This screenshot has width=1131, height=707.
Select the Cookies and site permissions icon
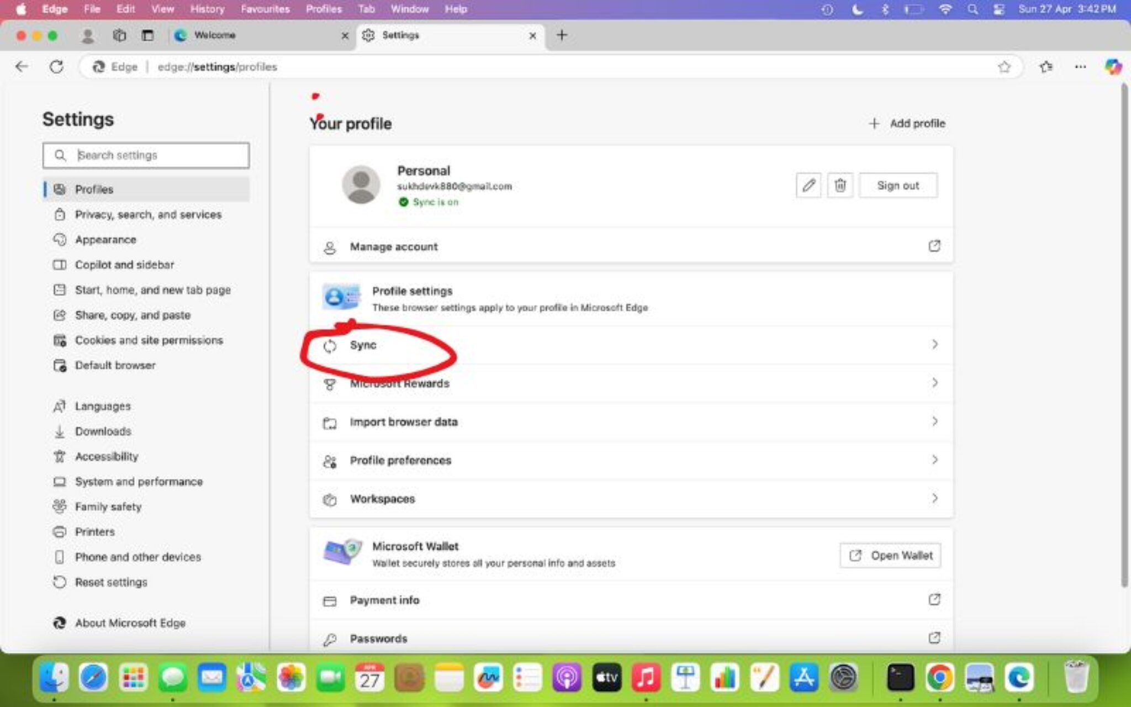click(x=61, y=340)
